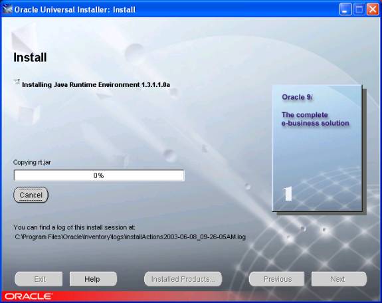
Task: Open the Help button
Action: point(93,279)
